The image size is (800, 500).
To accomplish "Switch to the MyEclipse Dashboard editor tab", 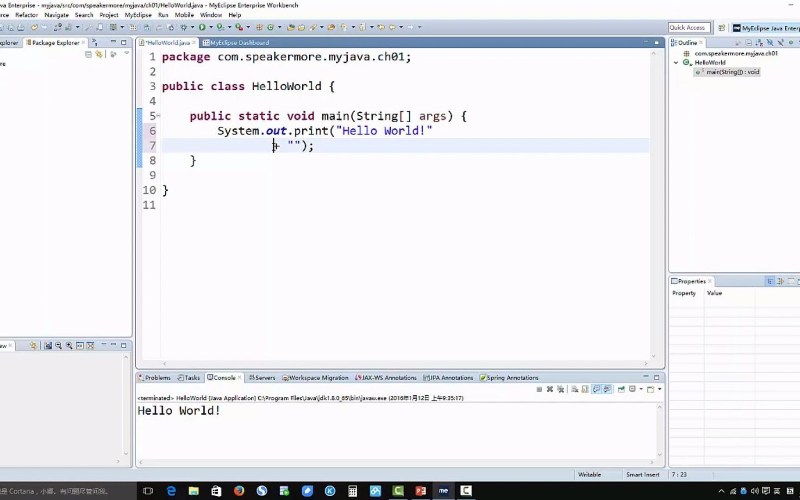I will (x=236, y=43).
